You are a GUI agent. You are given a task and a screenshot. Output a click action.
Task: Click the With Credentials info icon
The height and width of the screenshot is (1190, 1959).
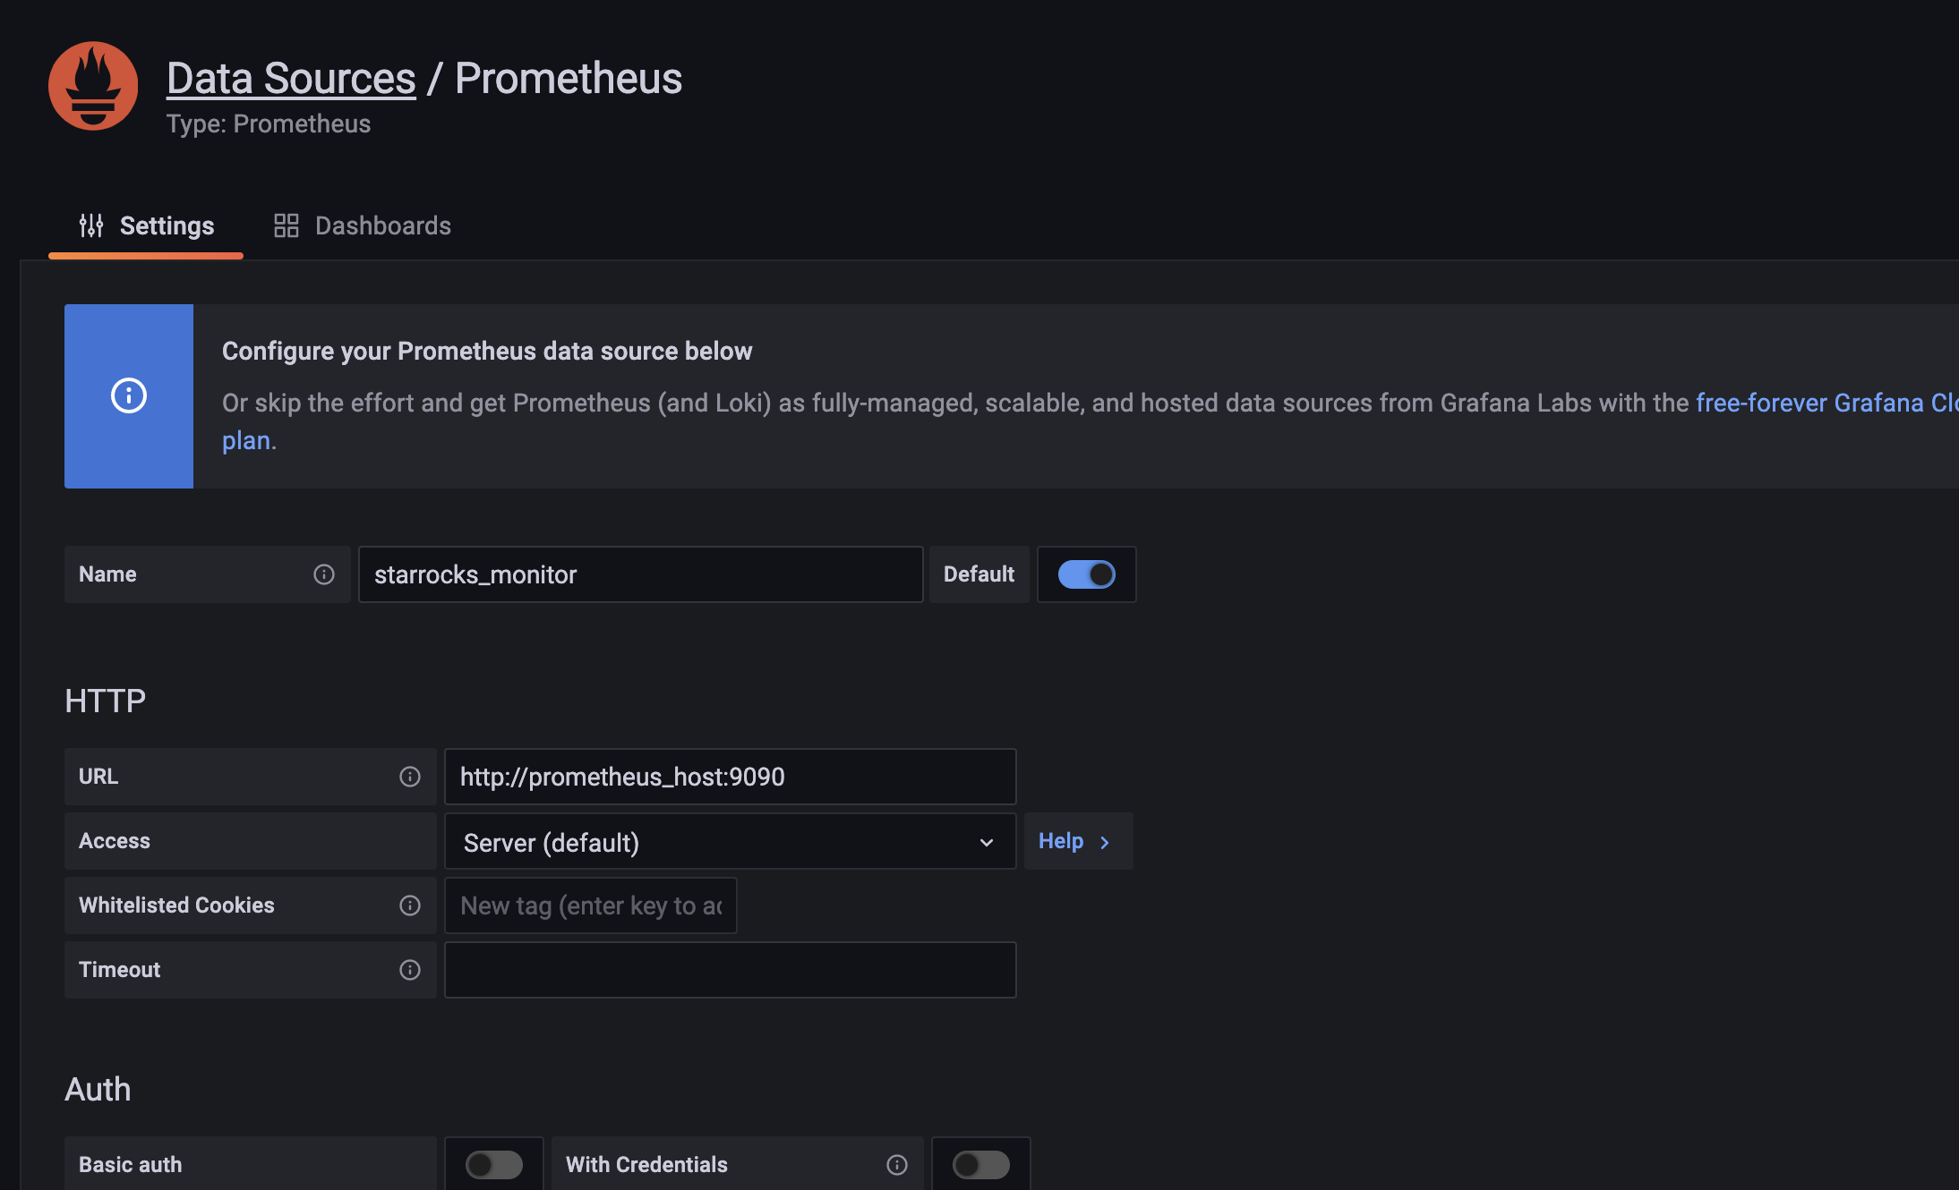point(897,1165)
